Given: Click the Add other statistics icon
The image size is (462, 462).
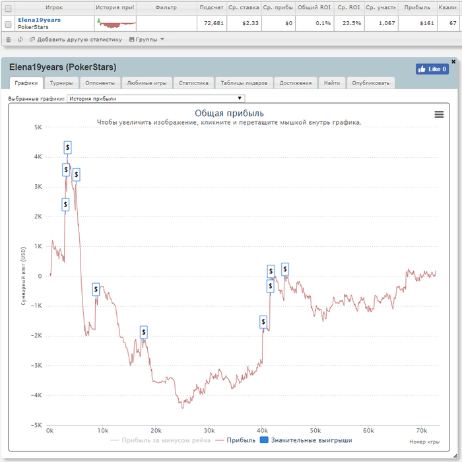Looking at the screenshot, I should (x=32, y=39).
